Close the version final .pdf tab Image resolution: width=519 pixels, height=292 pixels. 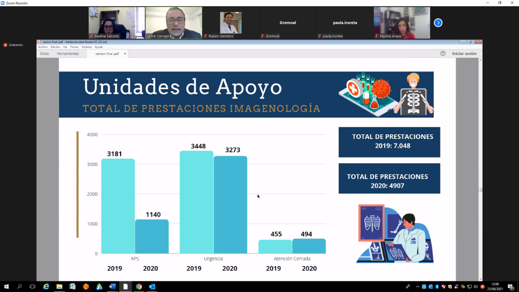click(x=125, y=53)
